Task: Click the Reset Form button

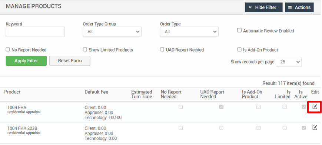Action: (70, 61)
